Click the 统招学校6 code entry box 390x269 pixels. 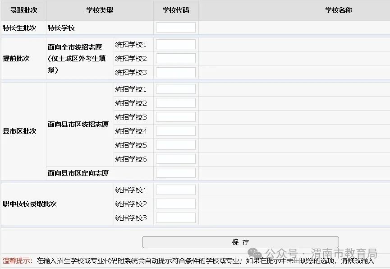tap(175, 158)
